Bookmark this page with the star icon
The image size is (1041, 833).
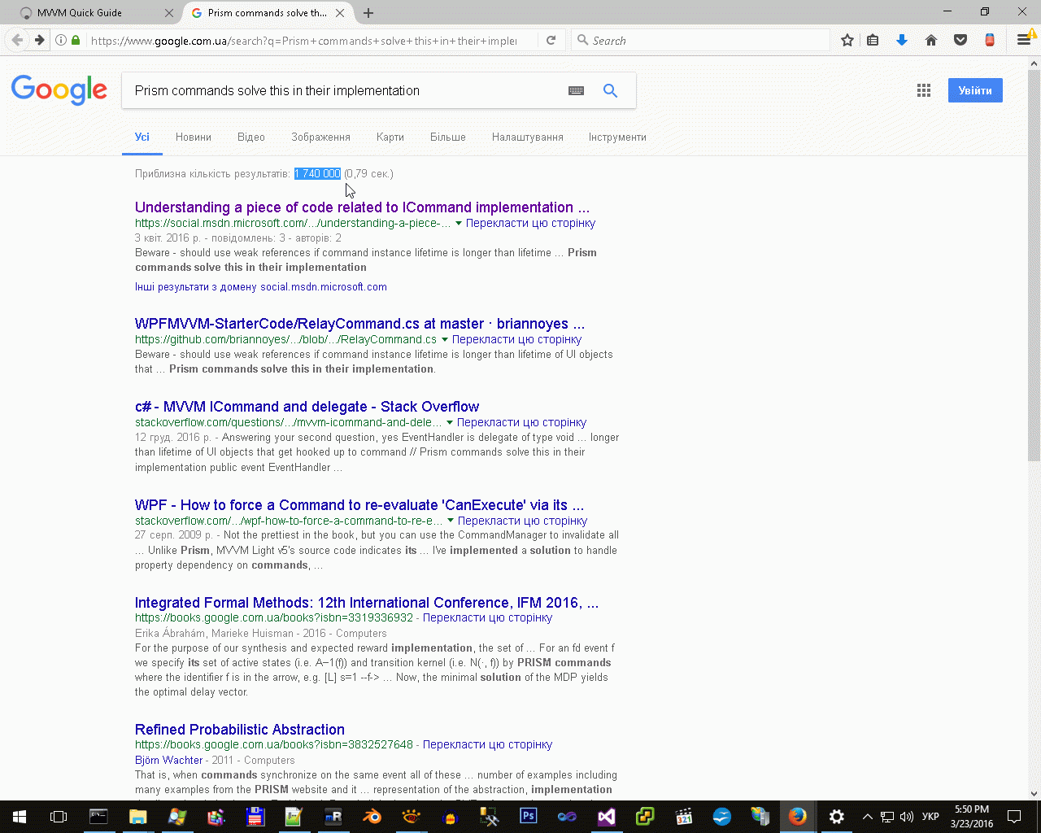click(x=847, y=40)
